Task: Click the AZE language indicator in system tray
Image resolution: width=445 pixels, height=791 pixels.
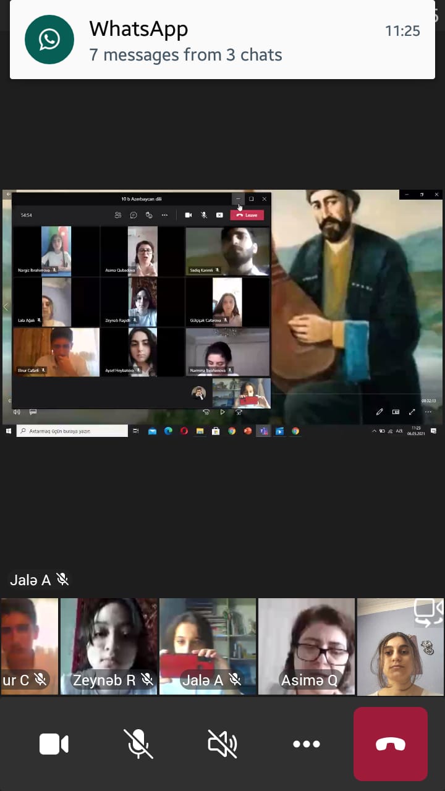Action: click(399, 431)
